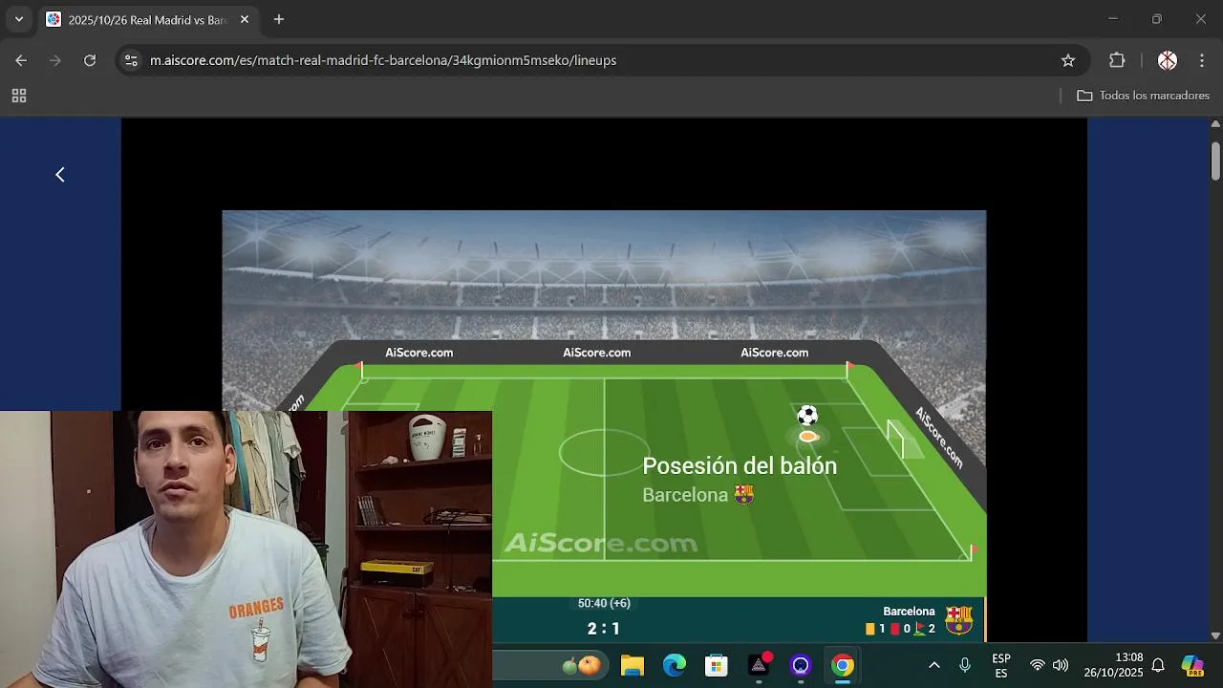Click the yellow card count icon
Screen dimensions: 1223x688
coord(870,629)
